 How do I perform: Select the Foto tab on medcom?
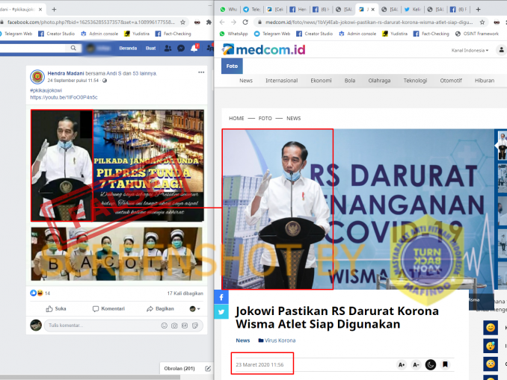(232, 66)
